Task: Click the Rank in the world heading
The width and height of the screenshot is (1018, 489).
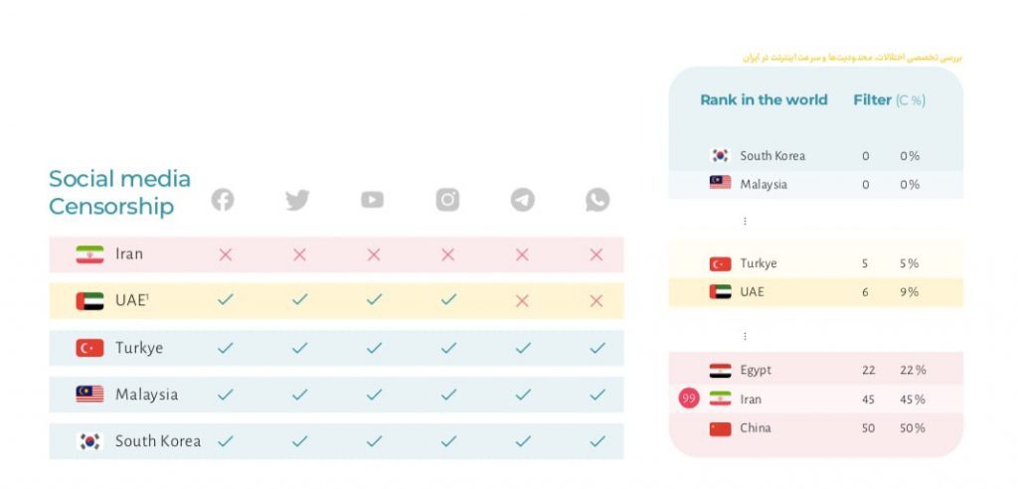Action: pos(763,100)
